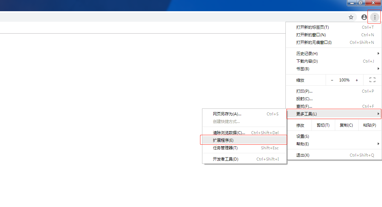Click 复制(C) copy button
Image resolution: width=382 pixels, height=207 pixels.
pyautogui.click(x=346, y=125)
